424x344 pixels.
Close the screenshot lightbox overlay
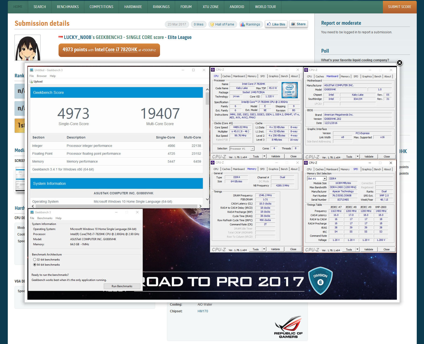tap(399, 63)
